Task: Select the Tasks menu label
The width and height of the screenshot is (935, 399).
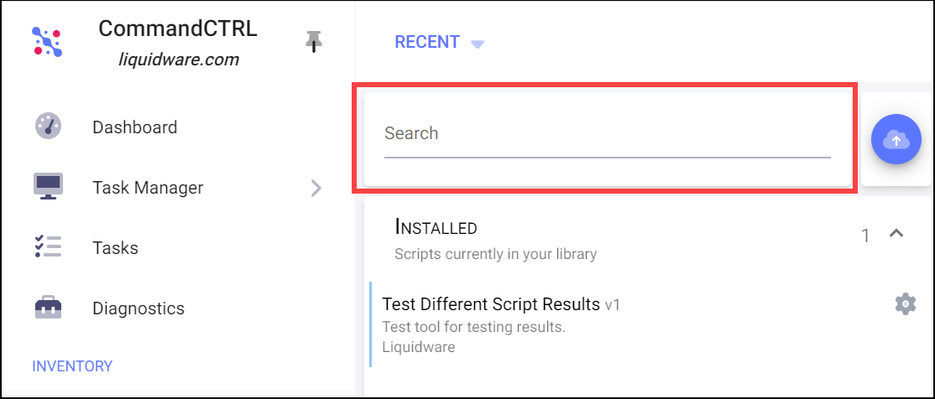Action: 115,248
